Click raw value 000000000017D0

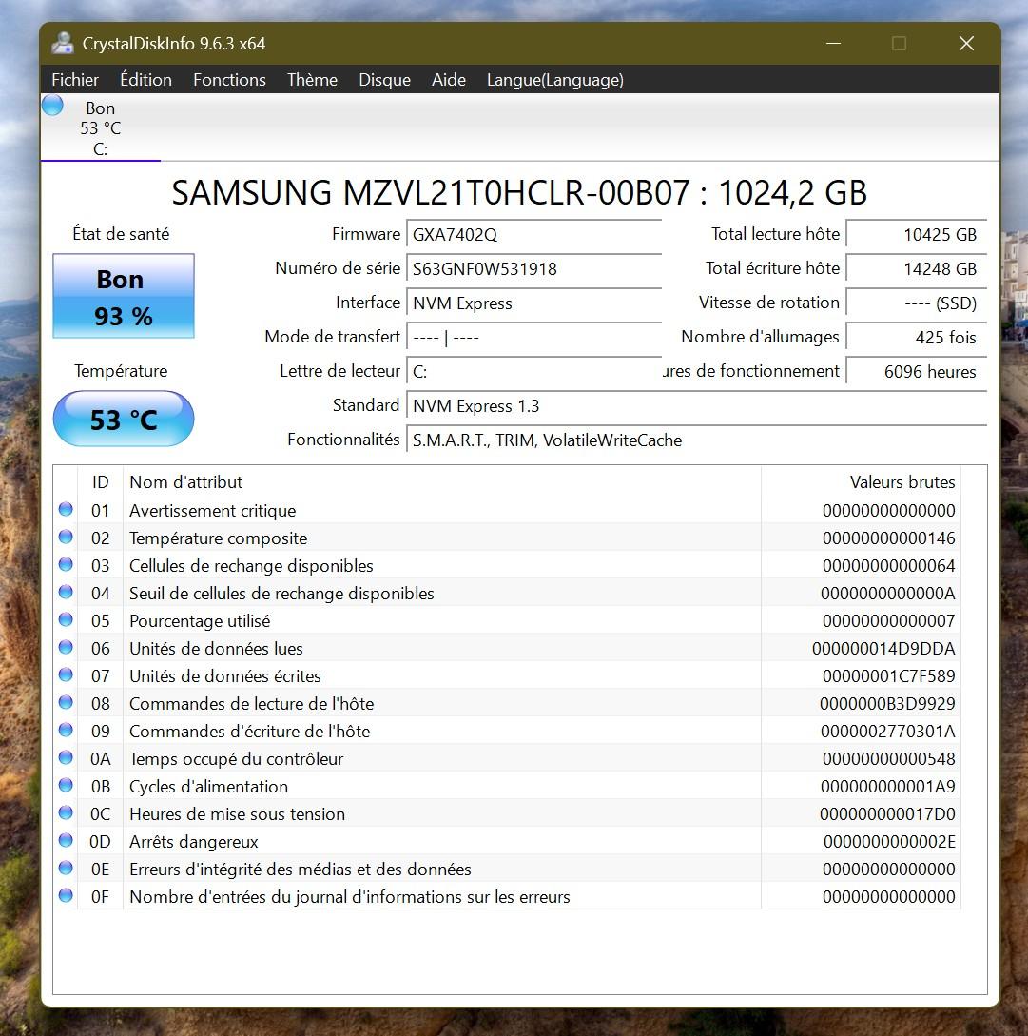[x=887, y=814]
